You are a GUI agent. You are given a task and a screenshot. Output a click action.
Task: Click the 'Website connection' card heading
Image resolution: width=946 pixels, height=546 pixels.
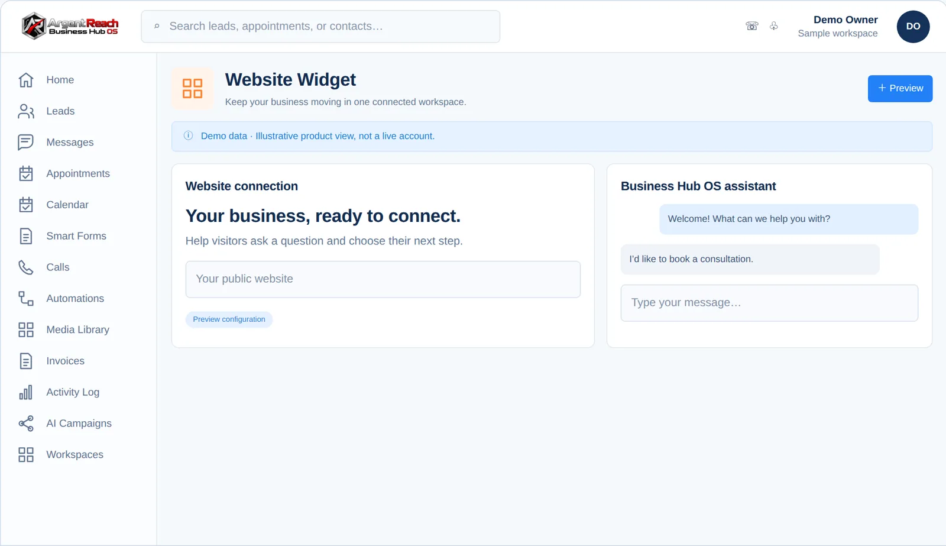[242, 186]
